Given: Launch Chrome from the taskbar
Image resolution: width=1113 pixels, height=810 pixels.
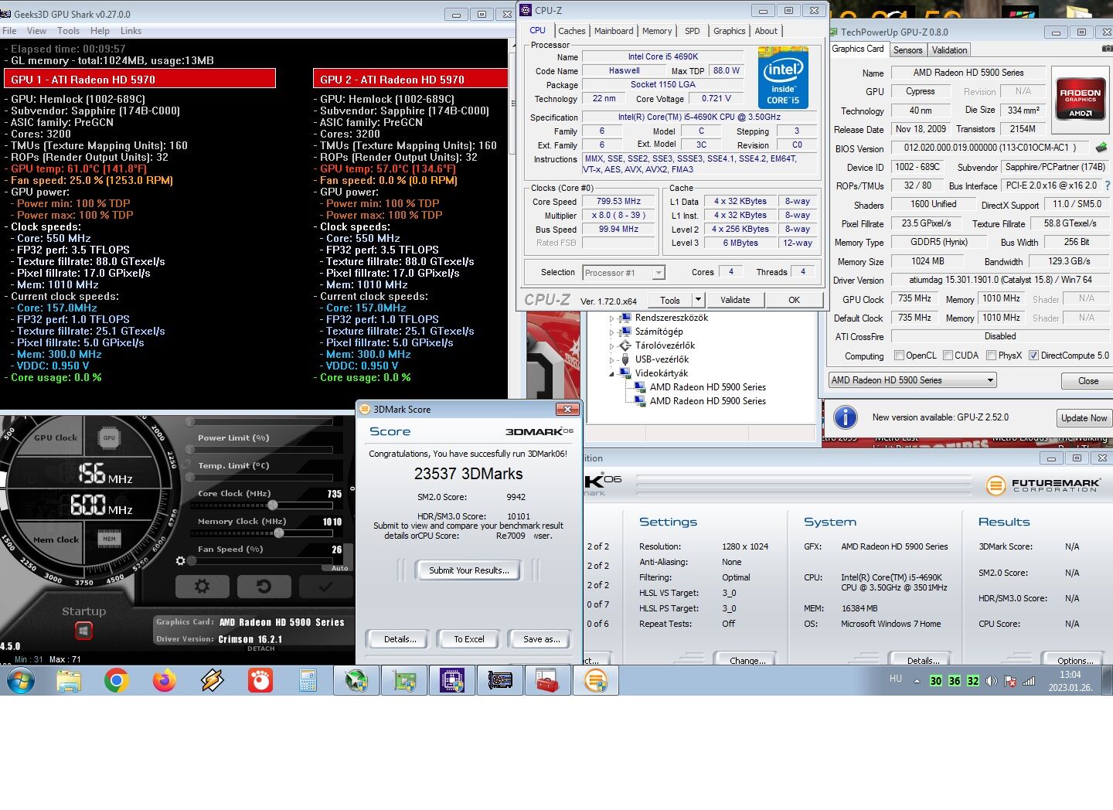Looking at the screenshot, I should (x=117, y=680).
